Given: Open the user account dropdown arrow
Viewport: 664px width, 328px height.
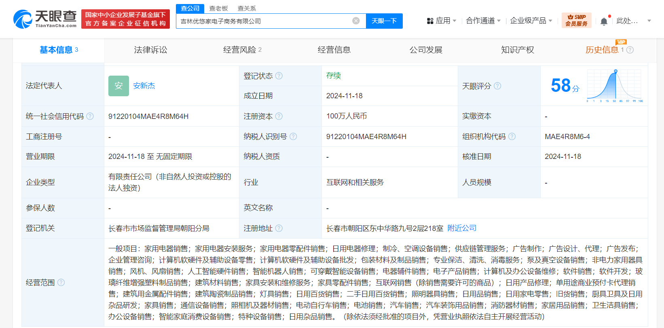Looking at the screenshot, I should point(649,21).
